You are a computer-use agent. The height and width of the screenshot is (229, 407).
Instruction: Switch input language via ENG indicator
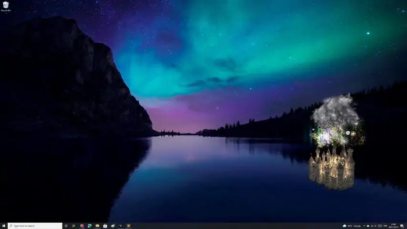pos(386,226)
